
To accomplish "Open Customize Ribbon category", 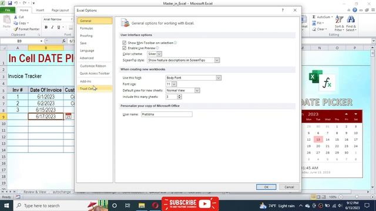I will pyautogui.click(x=95, y=66).
